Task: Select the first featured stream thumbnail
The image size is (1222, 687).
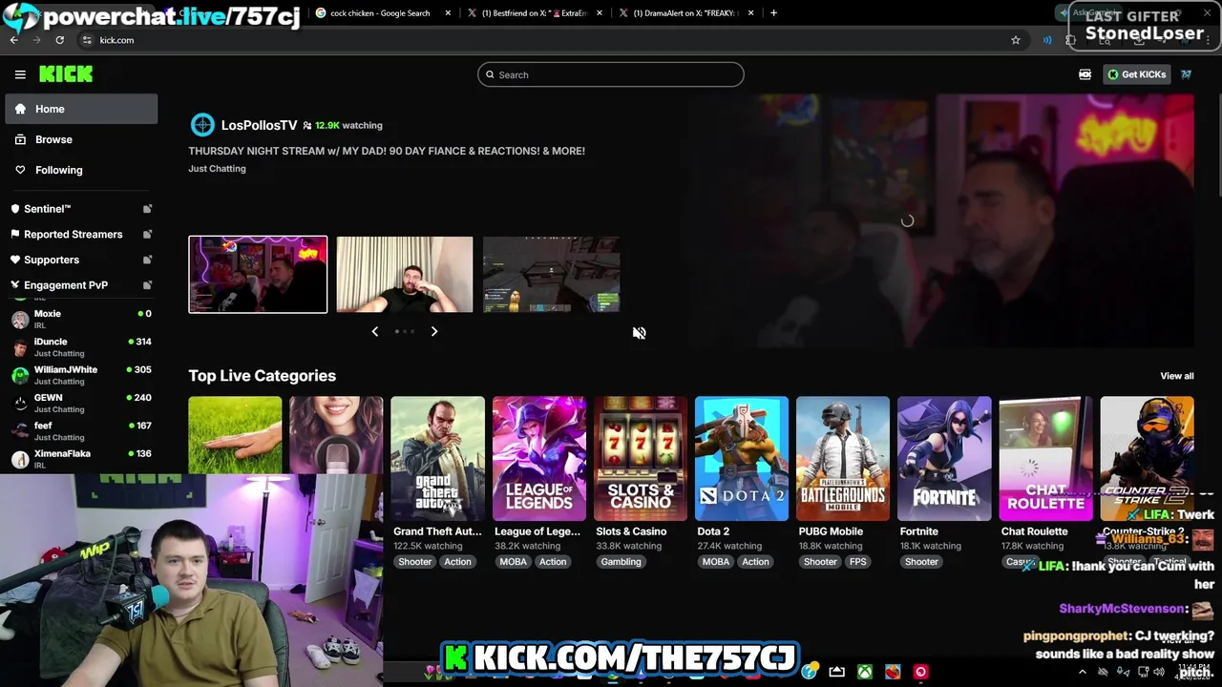Action: (258, 275)
